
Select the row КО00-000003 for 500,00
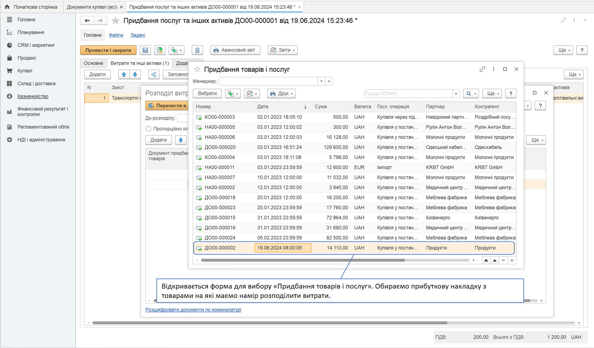pyautogui.click(x=354, y=117)
